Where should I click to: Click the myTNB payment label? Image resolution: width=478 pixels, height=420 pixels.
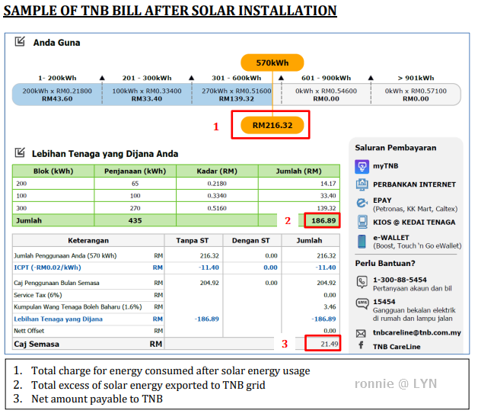pos(386,166)
